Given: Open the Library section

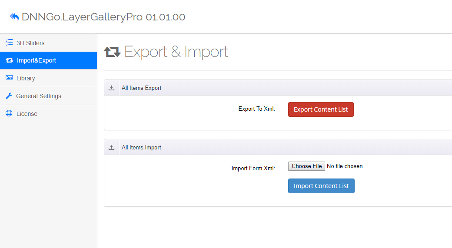Looking at the screenshot, I should [x=48, y=78].
